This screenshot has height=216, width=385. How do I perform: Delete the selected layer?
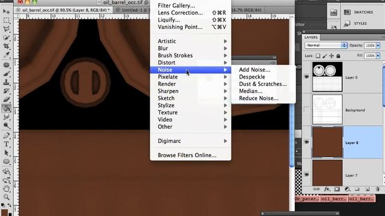coord(378,190)
